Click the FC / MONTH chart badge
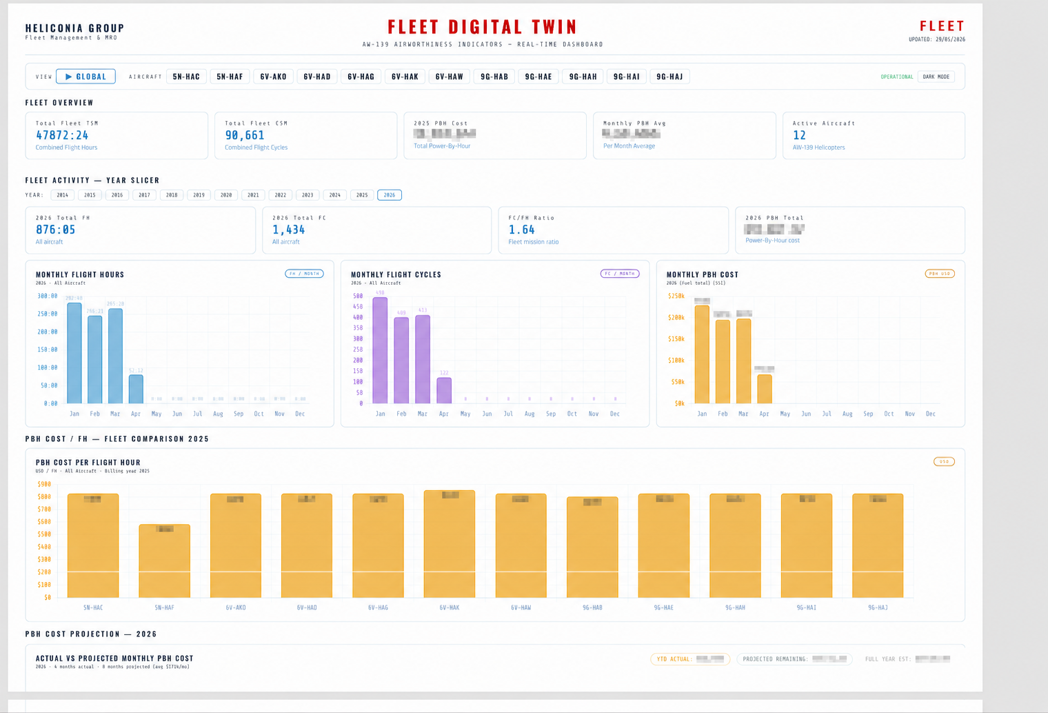The image size is (1048, 713). tap(620, 274)
